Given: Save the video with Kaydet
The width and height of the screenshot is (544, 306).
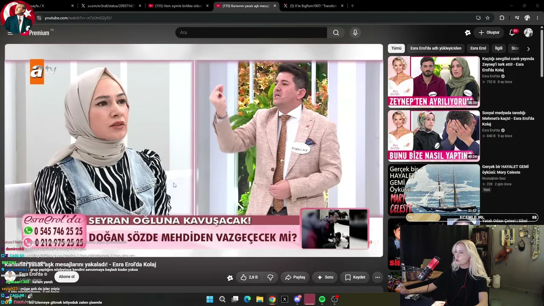Looking at the screenshot, I should pos(355,278).
